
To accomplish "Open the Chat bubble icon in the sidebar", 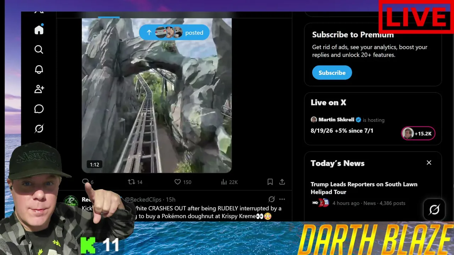I will [39, 109].
